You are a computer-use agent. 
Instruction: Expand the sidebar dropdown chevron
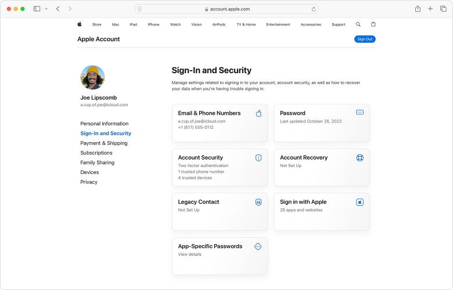click(x=46, y=9)
